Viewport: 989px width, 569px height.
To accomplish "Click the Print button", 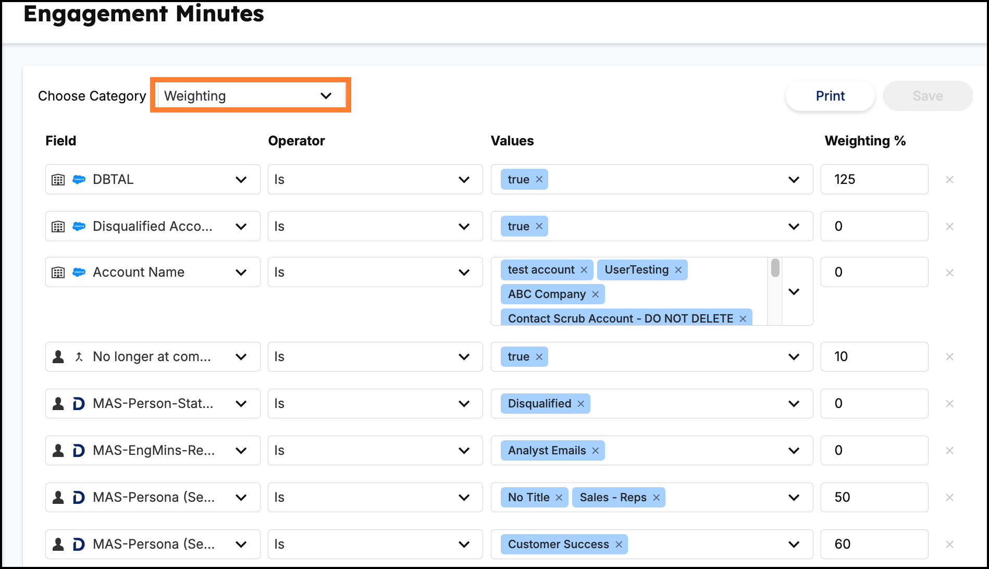I will (830, 96).
